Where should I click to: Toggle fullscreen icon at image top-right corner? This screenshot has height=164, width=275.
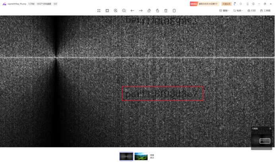(271, 19)
